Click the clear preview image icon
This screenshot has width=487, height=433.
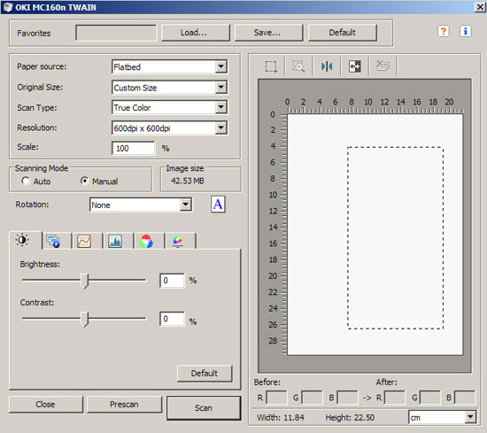coord(383,66)
